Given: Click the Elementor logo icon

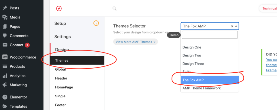Looking at the screenshot, I should 5,97.
